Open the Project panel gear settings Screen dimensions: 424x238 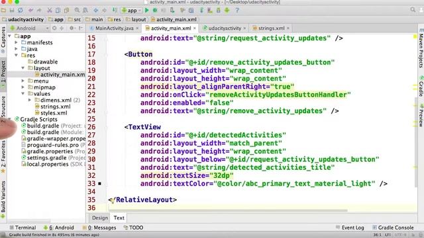[x=72, y=28]
